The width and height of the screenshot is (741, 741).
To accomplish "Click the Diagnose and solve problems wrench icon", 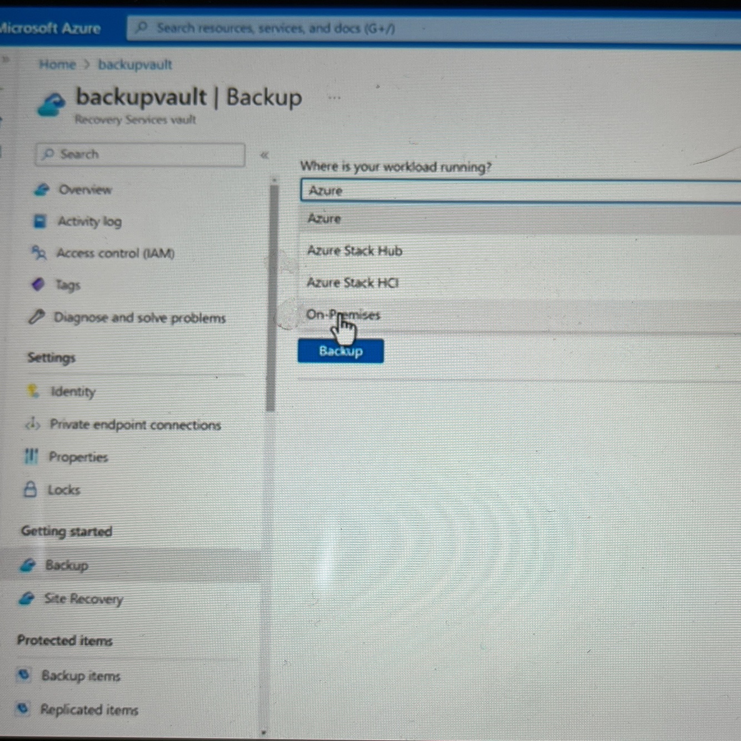I will pyautogui.click(x=36, y=317).
